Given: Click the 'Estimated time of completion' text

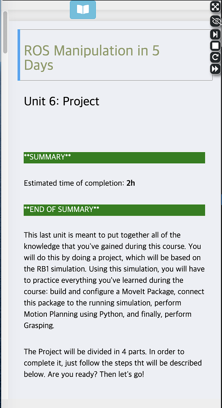Looking at the screenshot, I should [74, 183].
